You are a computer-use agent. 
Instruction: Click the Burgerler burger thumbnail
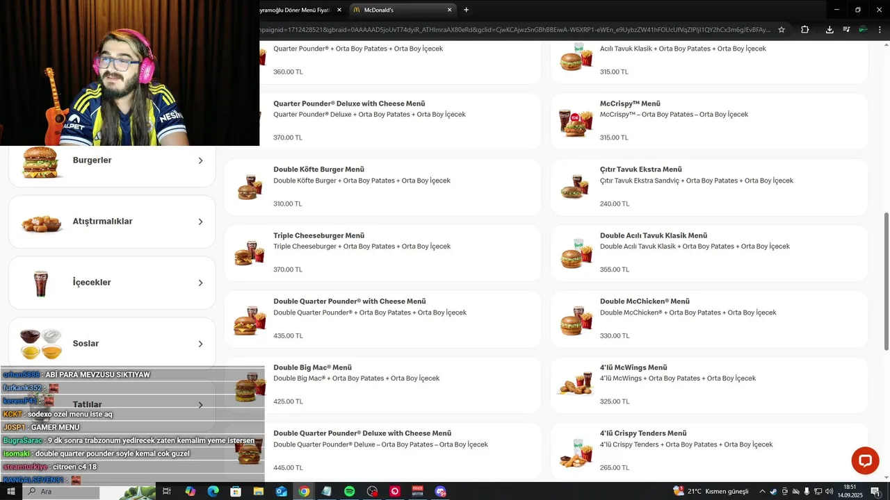click(x=41, y=162)
